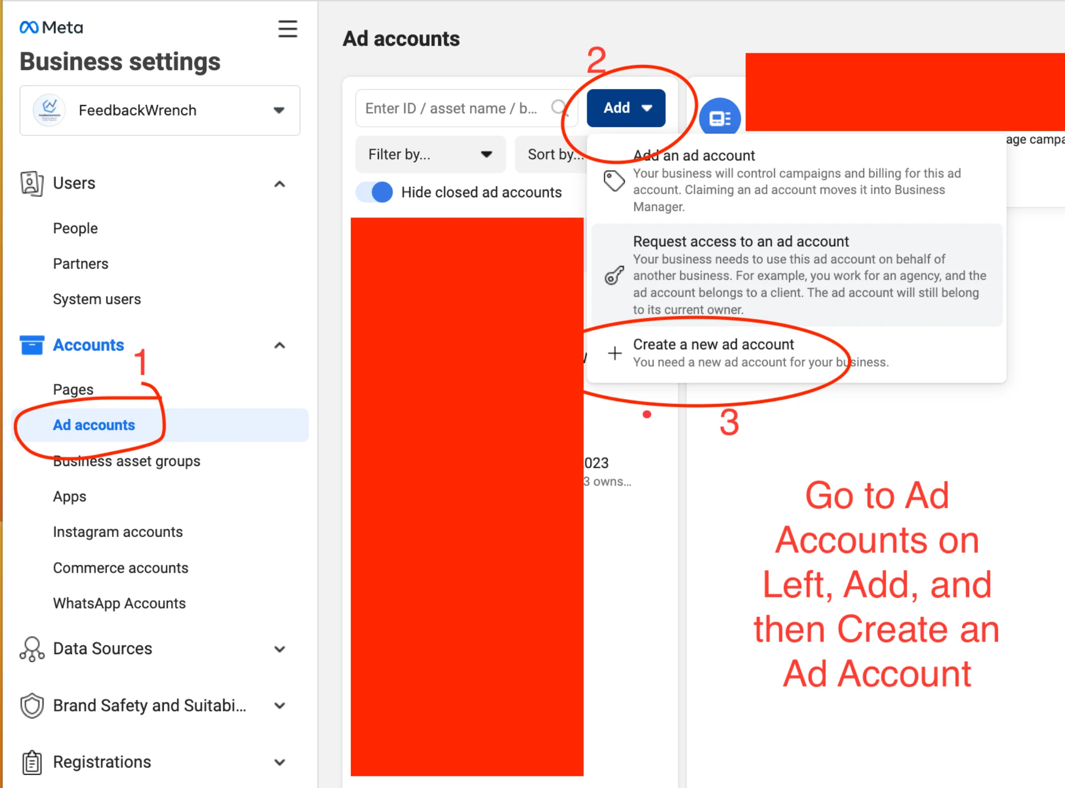This screenshot has width=1065, height=788.
Task: Click the blue Add button
Action: pos(626,108)
